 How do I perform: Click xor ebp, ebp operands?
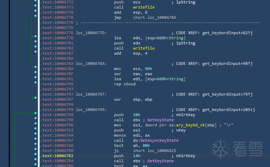pos(143,100)
